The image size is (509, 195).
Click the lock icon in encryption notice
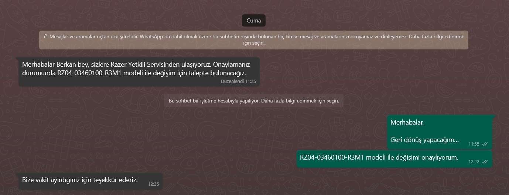(x=46, y=37)
